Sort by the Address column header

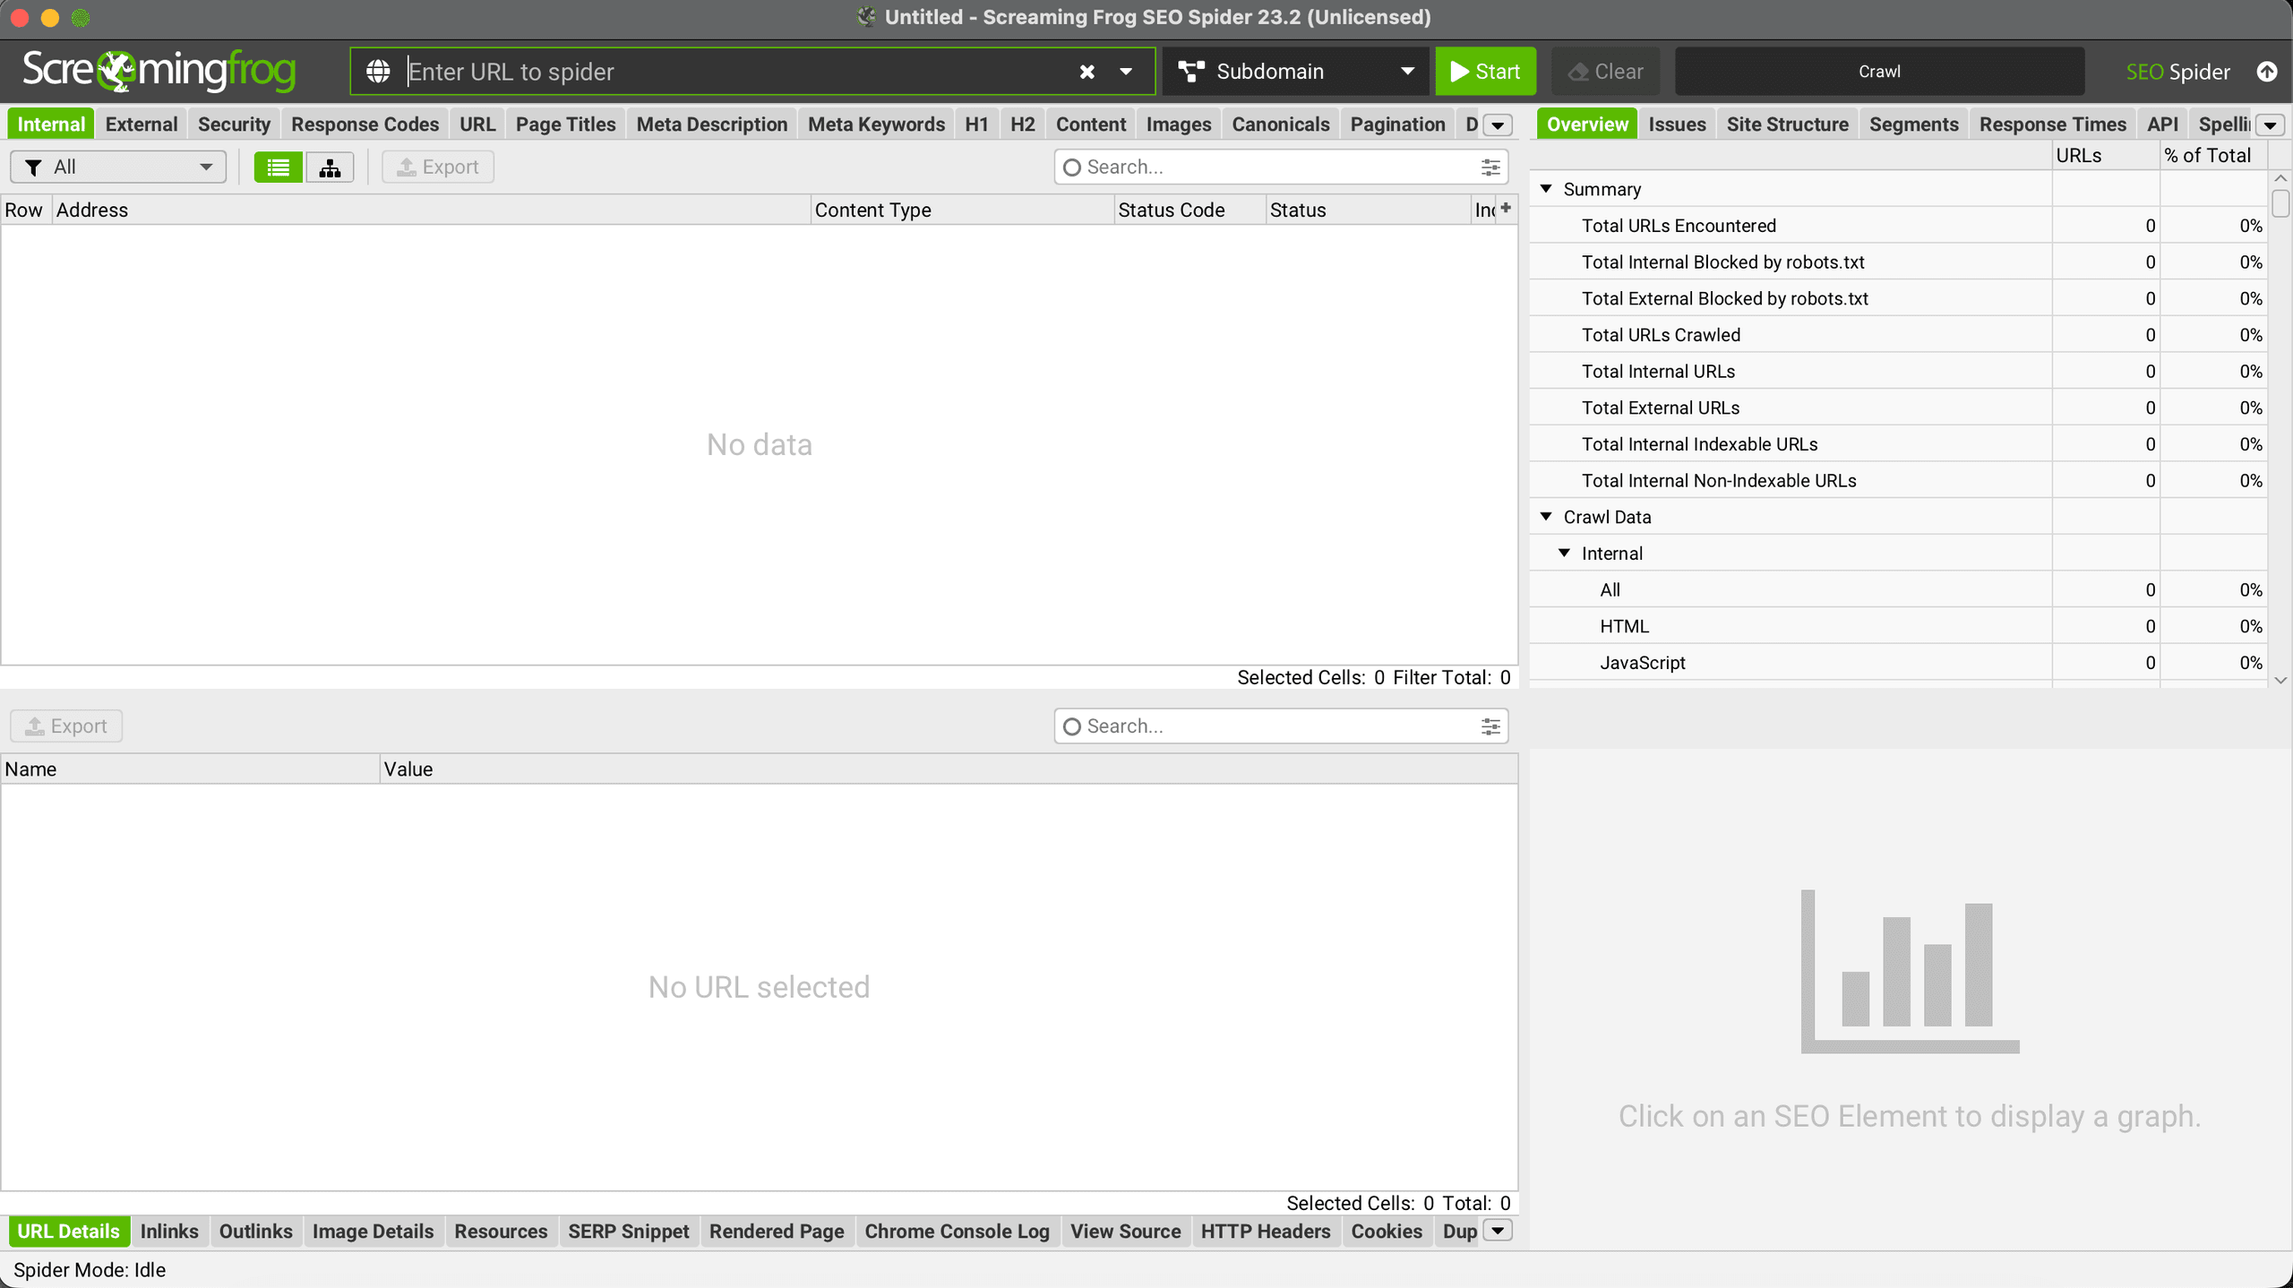pyautogui.click(x=431, y=210)
